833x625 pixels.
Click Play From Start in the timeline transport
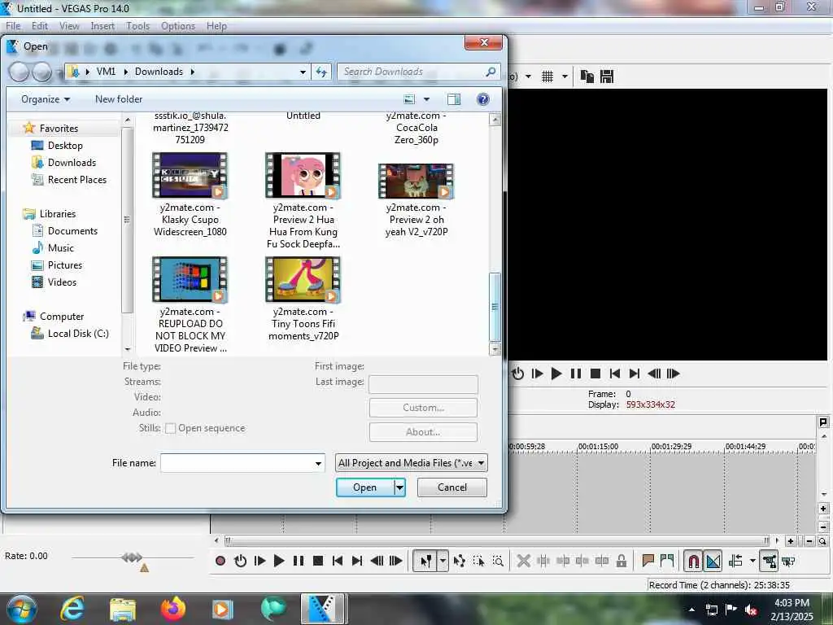pyautogui.click(x=259, y=561)
